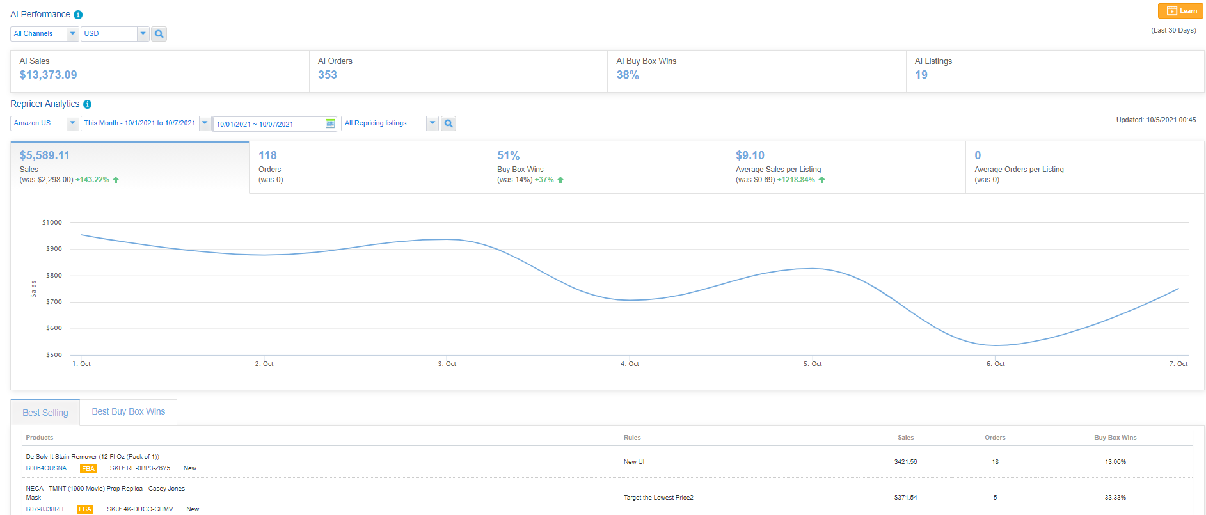Open the Amazon US marketplace dropdown
Screen dimensions: 1206x515
45,123
